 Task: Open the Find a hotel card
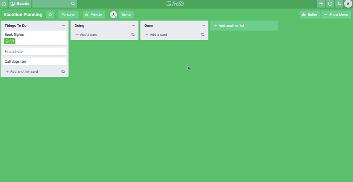[x=34, y=52]
